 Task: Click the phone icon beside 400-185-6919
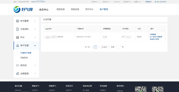click(155, 2)
